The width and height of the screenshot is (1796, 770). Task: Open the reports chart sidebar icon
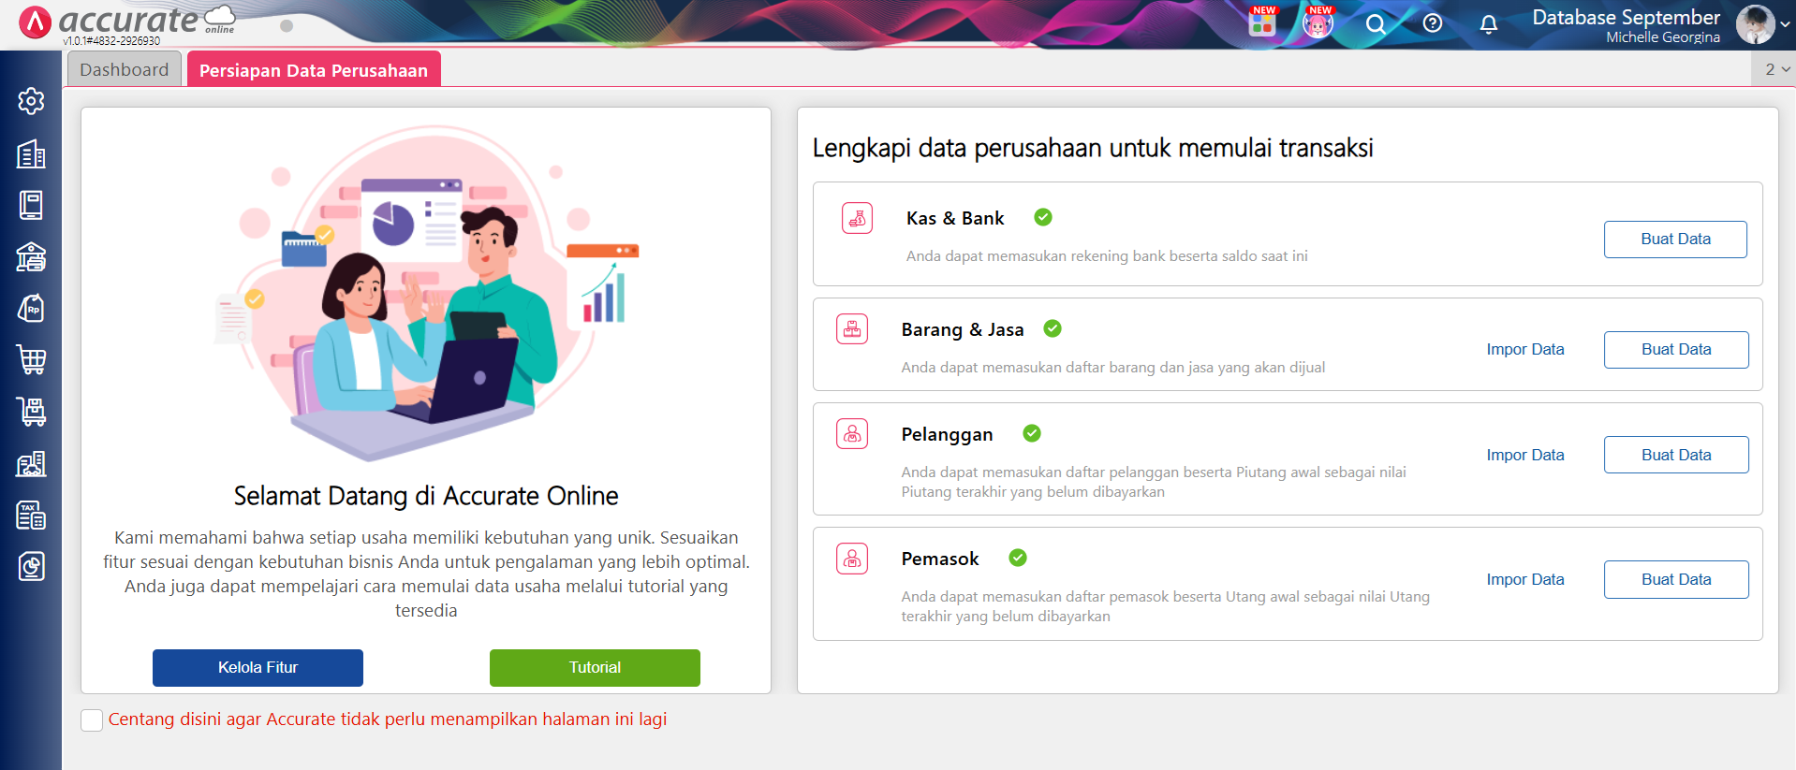(x=31, y=566)
